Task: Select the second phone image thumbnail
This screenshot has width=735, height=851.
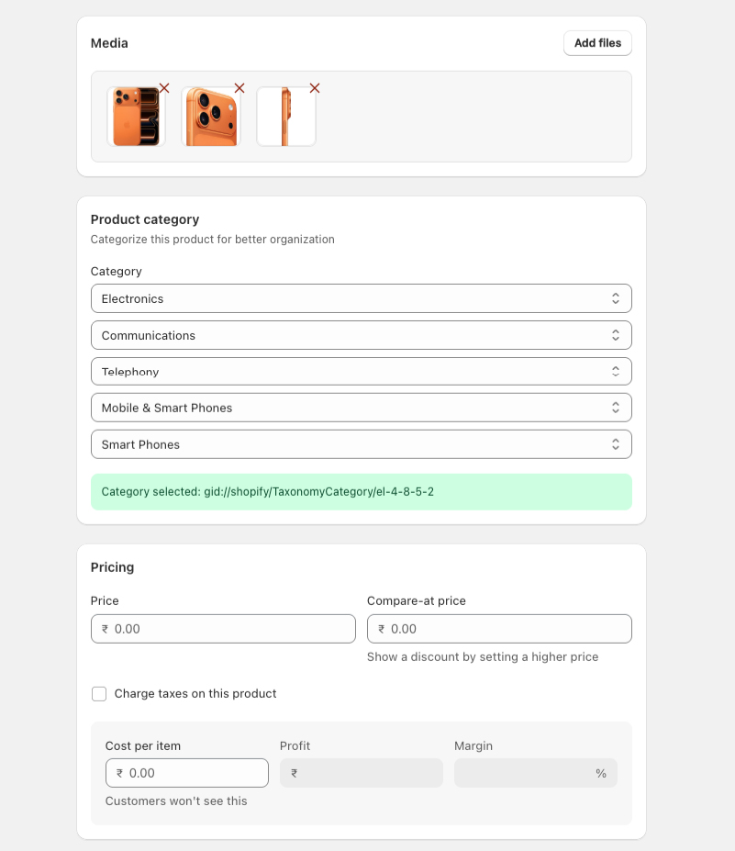Action: [211, 116]
